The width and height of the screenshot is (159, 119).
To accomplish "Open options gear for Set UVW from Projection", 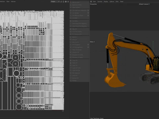I will point(88,10).
